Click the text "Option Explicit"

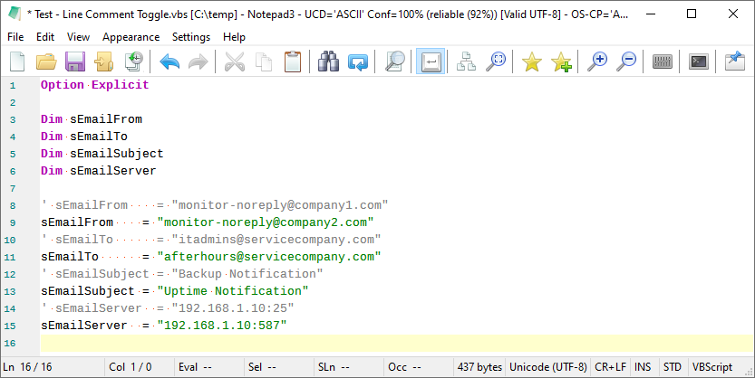coord(95,85)
